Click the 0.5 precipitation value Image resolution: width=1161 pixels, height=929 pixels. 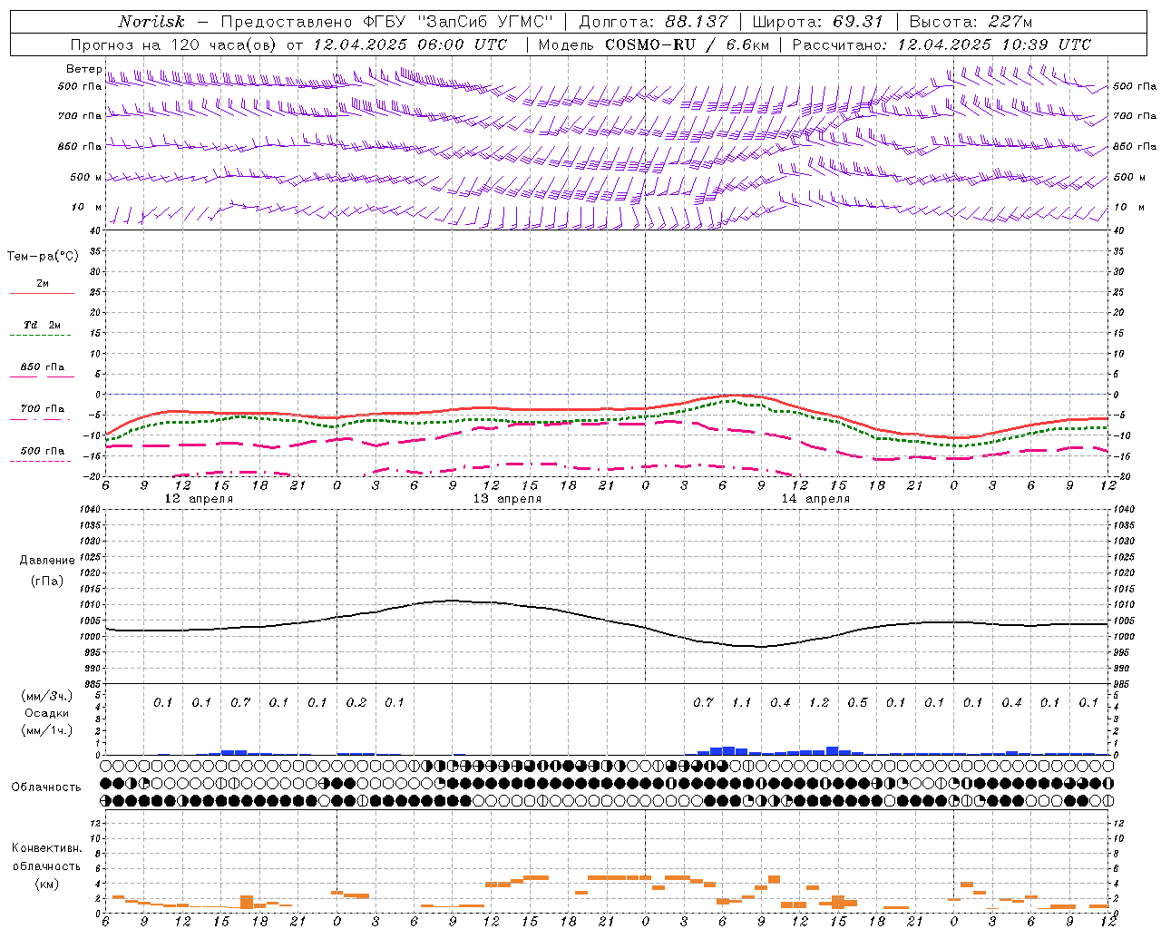tap(857, 703)
